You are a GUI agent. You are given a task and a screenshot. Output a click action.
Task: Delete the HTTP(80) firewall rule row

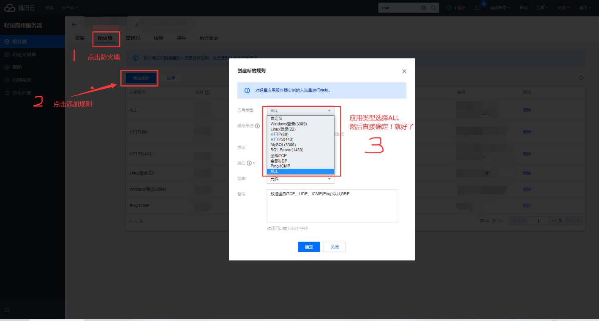click(527, 132)
